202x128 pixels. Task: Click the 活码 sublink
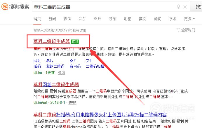(37, 66)
